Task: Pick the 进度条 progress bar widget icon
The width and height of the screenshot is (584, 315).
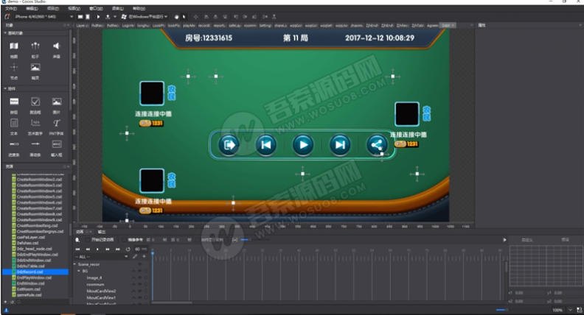Action: [x=14, y=144]
